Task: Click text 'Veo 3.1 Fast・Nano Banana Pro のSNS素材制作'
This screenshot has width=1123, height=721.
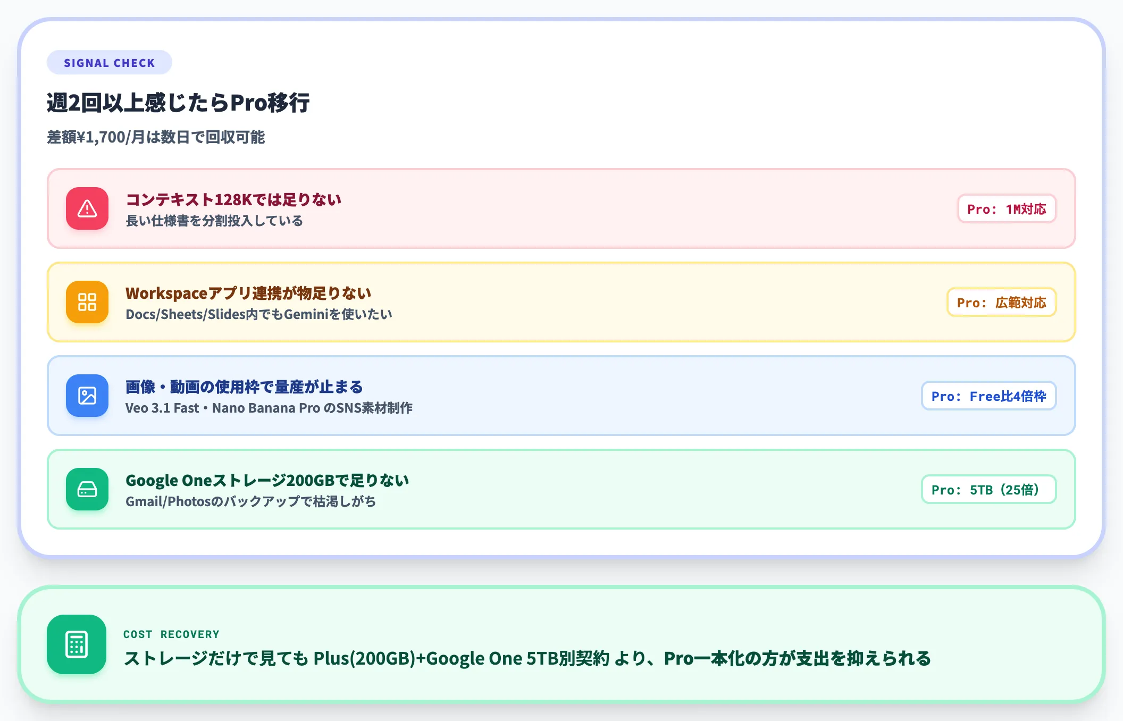Action: point(269,408)
